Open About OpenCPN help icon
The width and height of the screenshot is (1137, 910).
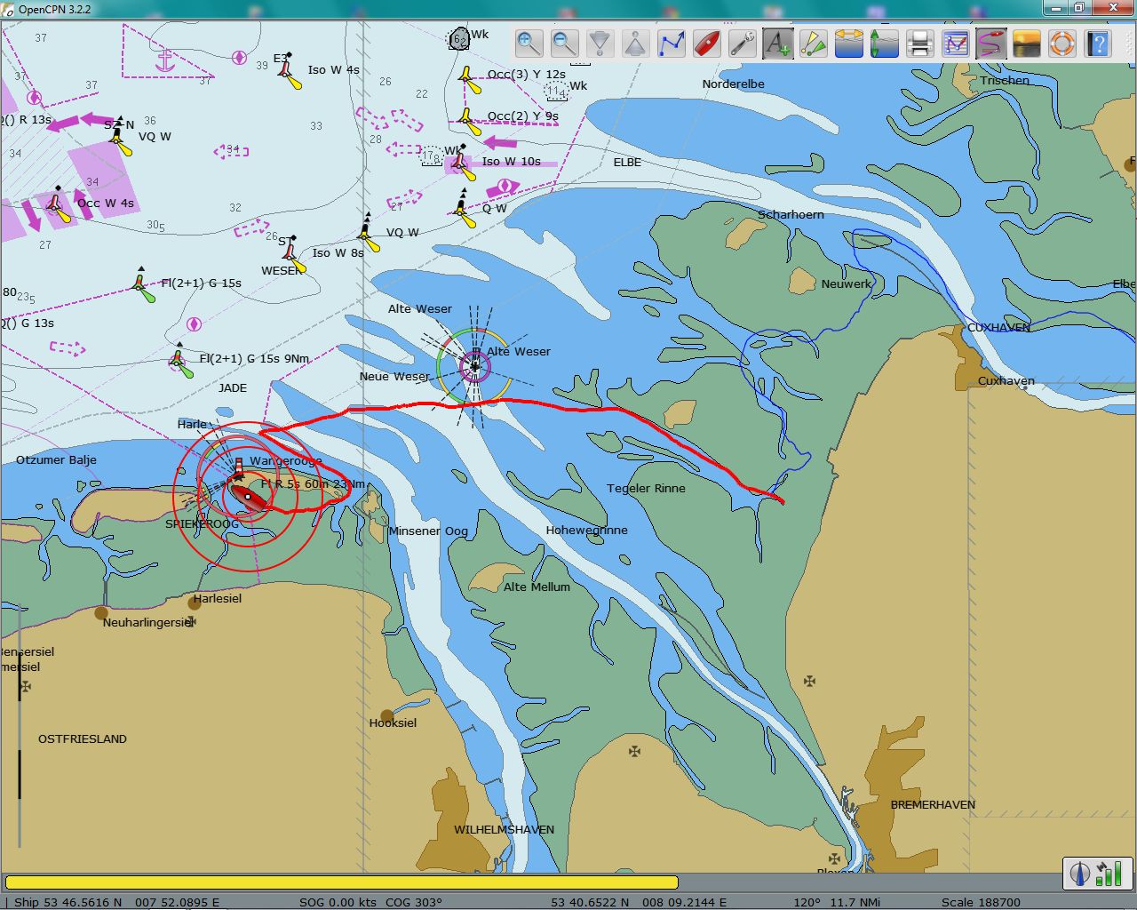(x=1098, y=43)
